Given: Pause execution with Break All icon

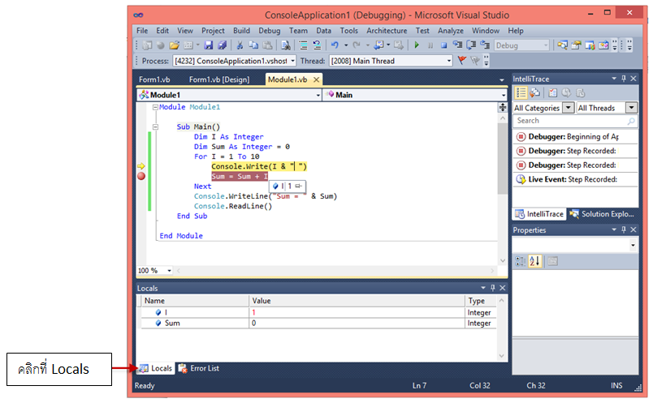Looking at the screenshot, I should point(430,45).
